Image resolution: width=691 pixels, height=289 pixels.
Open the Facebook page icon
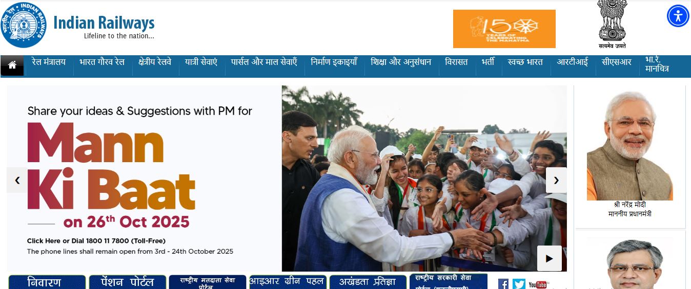click(x=503, y=284)
